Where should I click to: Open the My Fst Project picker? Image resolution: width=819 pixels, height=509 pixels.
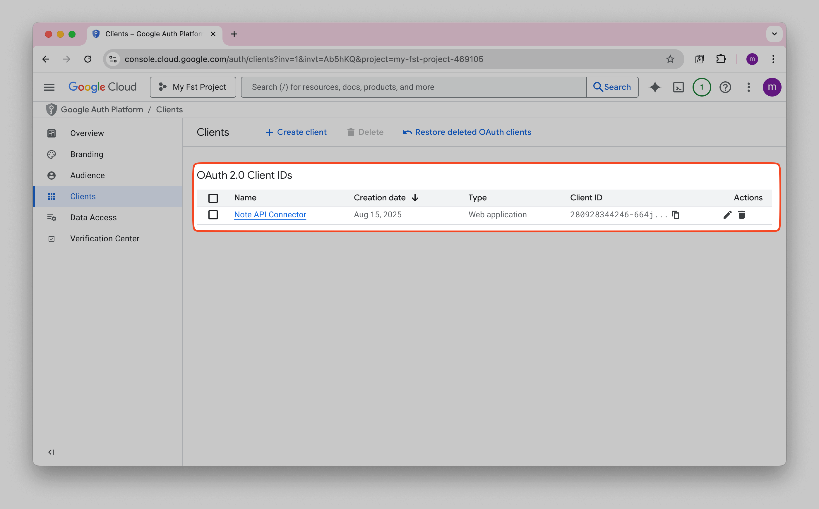193,87
